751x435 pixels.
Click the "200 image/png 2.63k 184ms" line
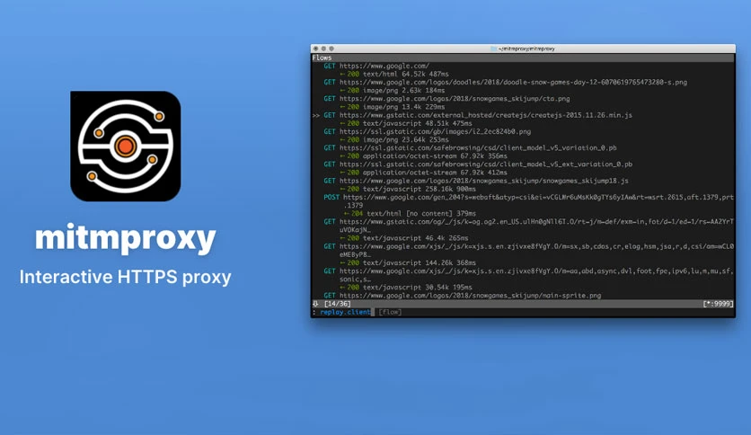[x=393, y=91]
